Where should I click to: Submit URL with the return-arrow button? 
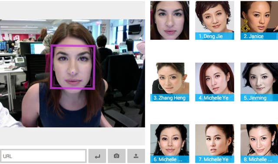tap(97, 156)
